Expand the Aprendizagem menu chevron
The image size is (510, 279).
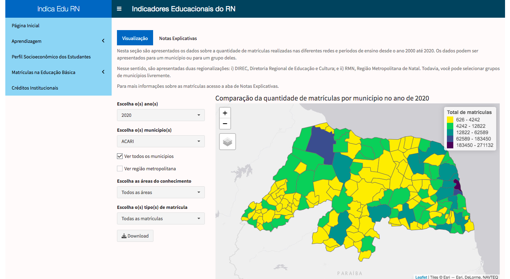(103, 41)
